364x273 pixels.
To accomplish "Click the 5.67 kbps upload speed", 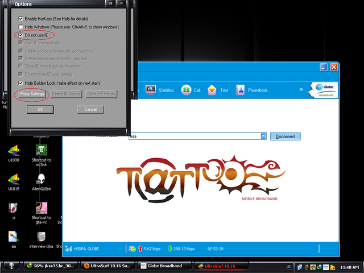I will click(152, 249).
